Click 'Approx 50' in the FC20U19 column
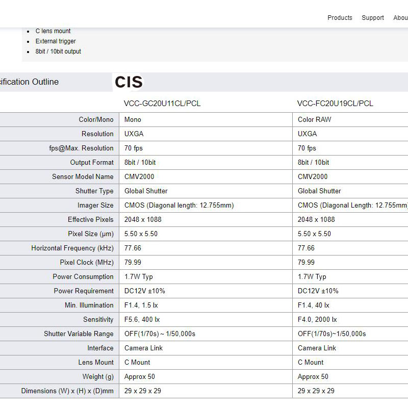408x408 pixels. 313,376
